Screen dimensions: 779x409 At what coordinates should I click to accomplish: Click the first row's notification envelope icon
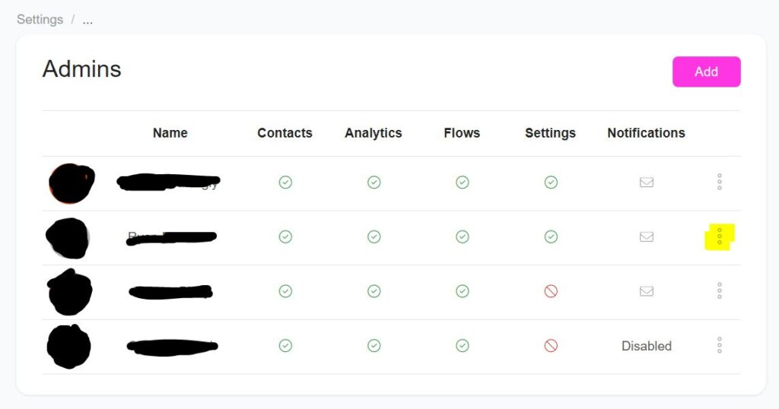[x=646, y=182]
